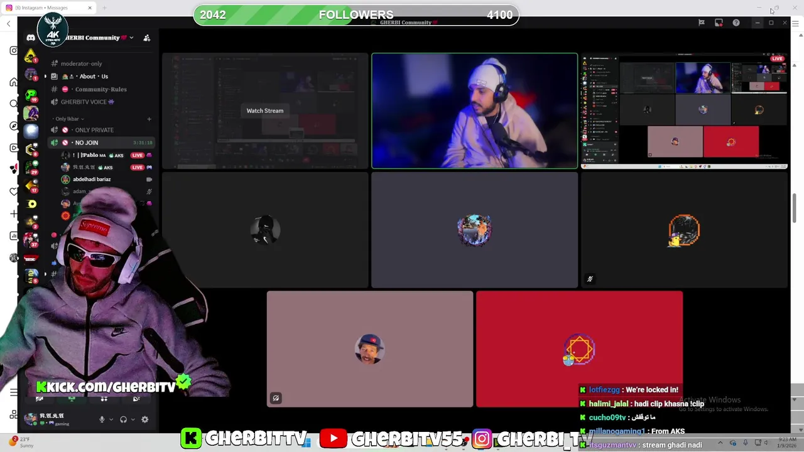The width and height of the screenshot is (804, 452).
Task: Select red participant tile with orange avatar
Action: coord(579,349)
